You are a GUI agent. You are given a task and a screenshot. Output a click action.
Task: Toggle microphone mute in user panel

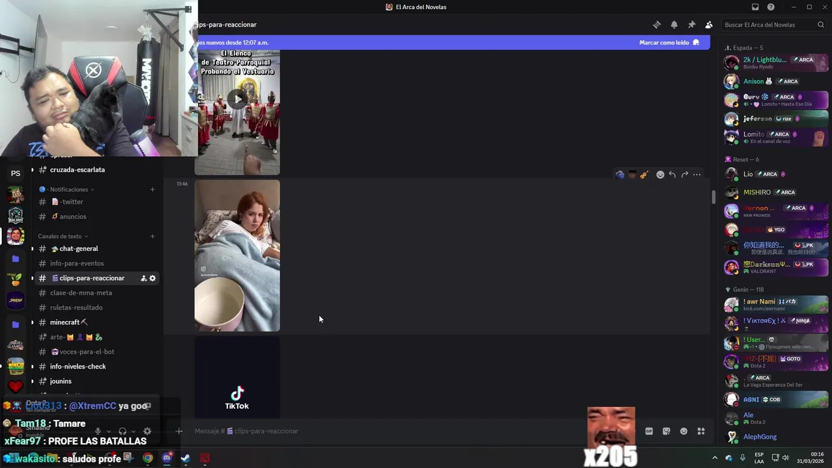[97, 431]
